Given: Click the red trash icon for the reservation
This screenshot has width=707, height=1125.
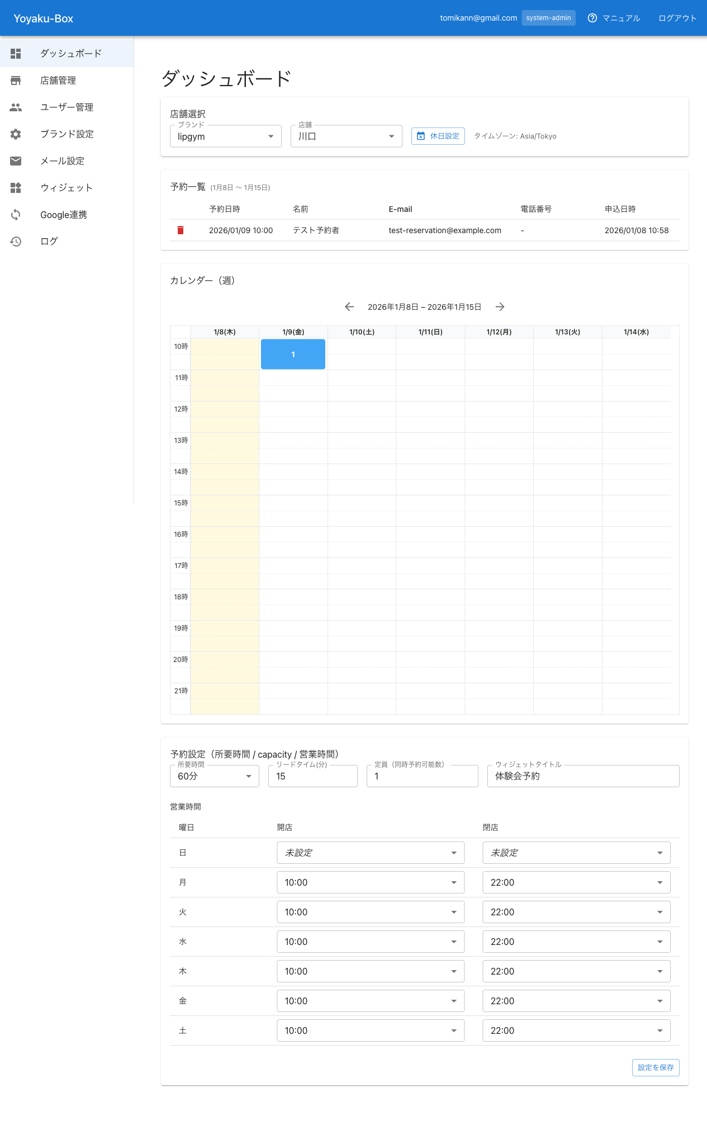Looking at the screenshot, I should tap(181, 230).
